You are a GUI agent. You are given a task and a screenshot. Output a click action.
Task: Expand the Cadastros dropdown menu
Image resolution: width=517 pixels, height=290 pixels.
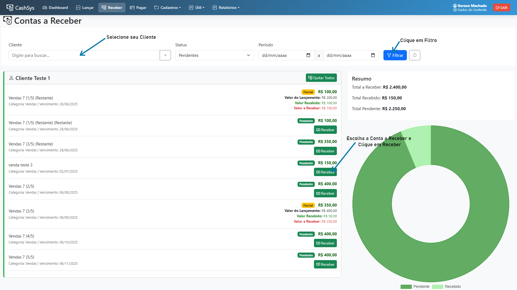pyautogui.click(x=167, y=8)
